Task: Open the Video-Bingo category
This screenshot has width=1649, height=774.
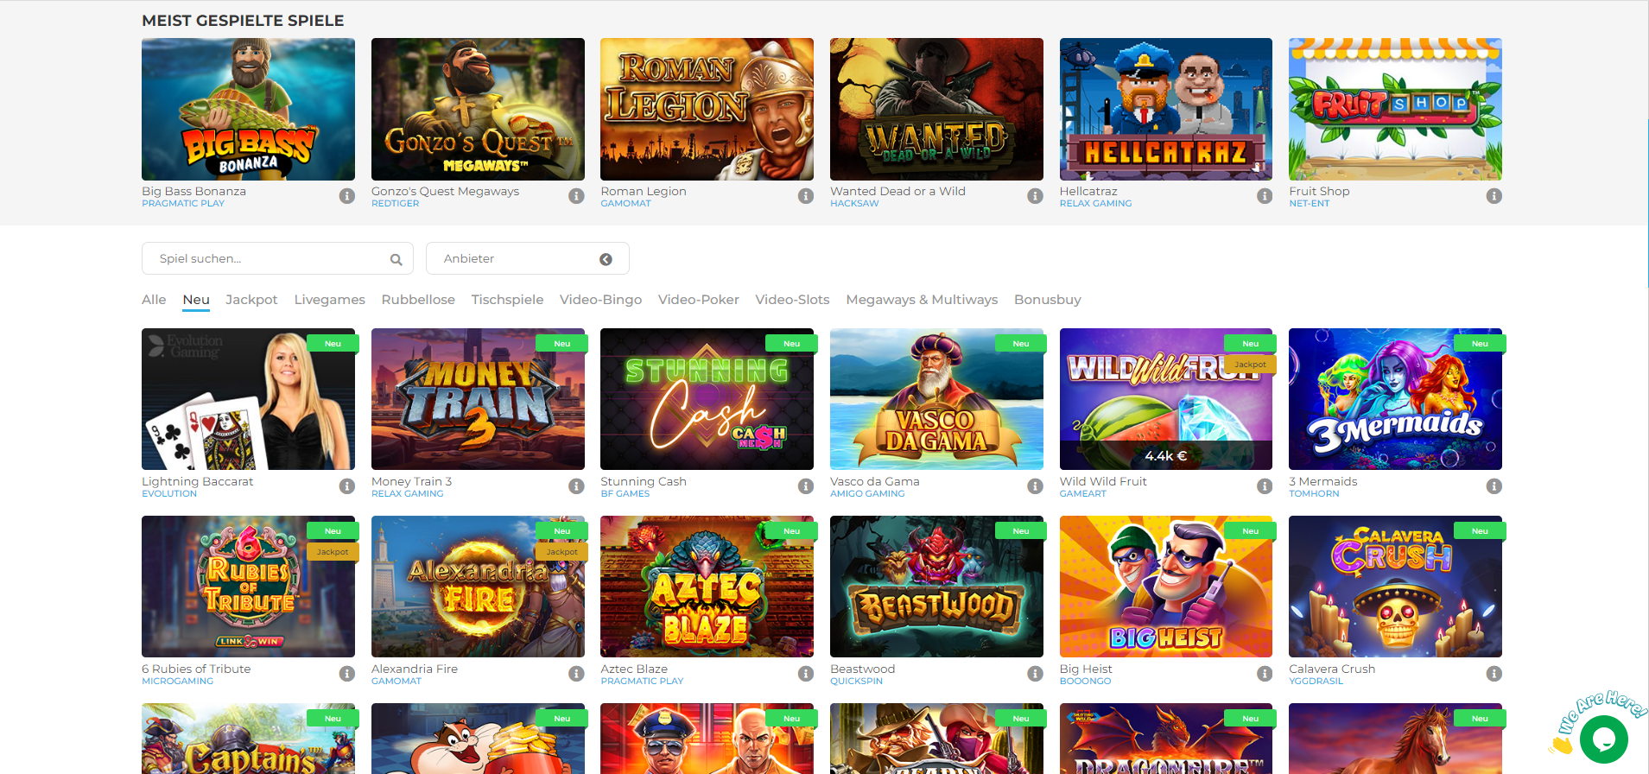Action: coord(600,300)
